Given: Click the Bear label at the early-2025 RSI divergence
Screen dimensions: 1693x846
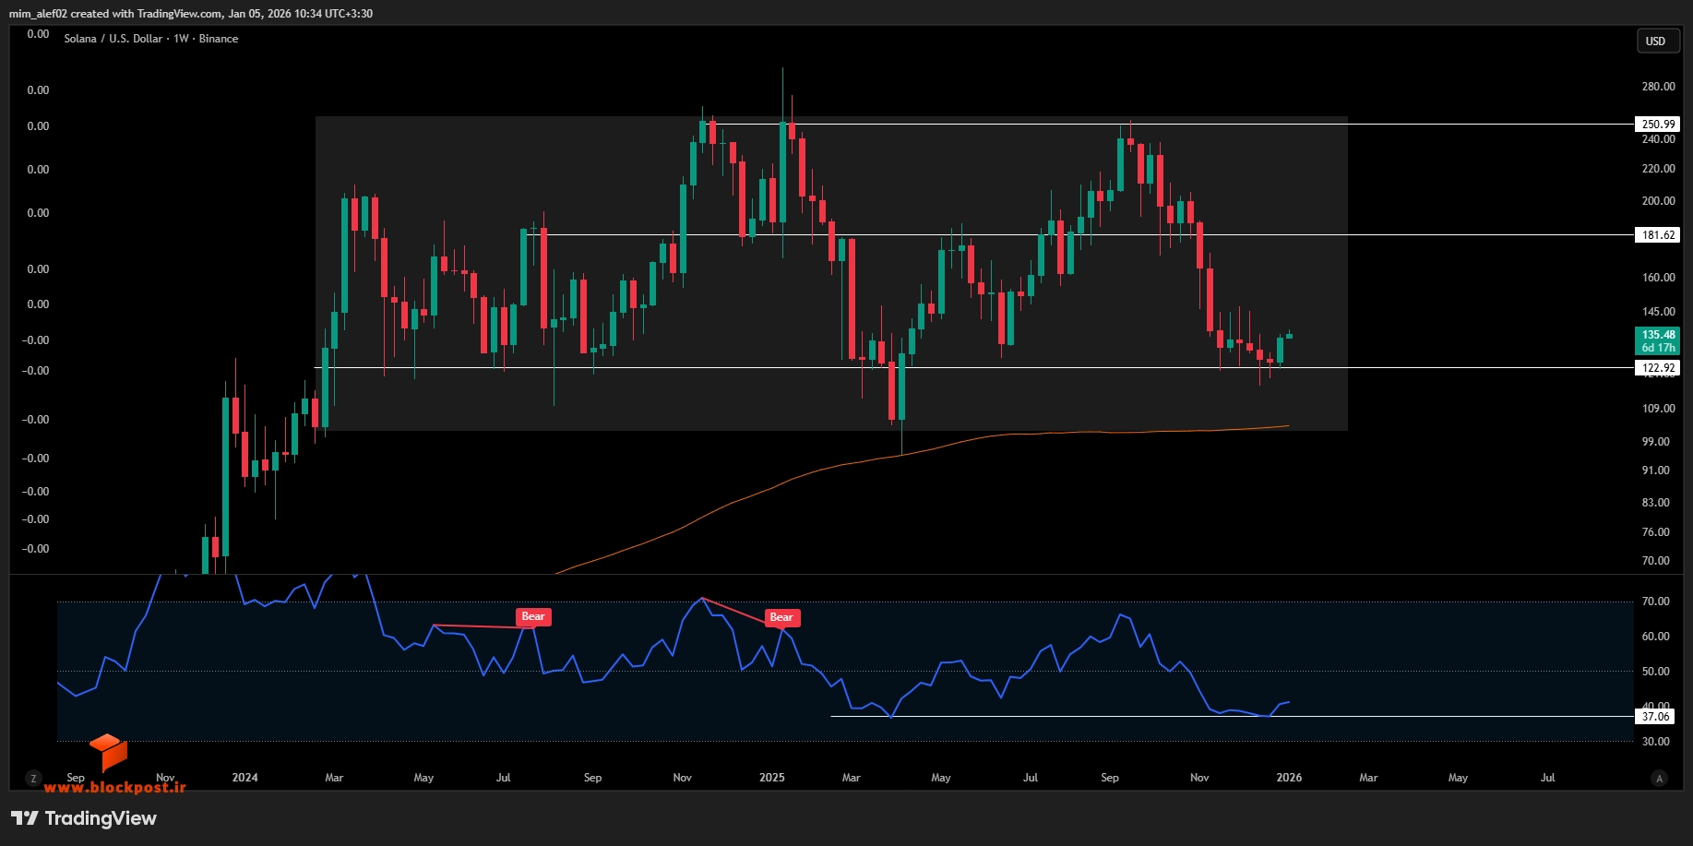Looking at the screenshot, I should (781, 618).
